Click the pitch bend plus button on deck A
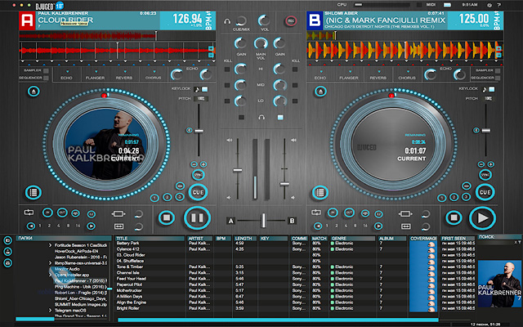Screen dimensions: 523x327 (x=203, y=164)
